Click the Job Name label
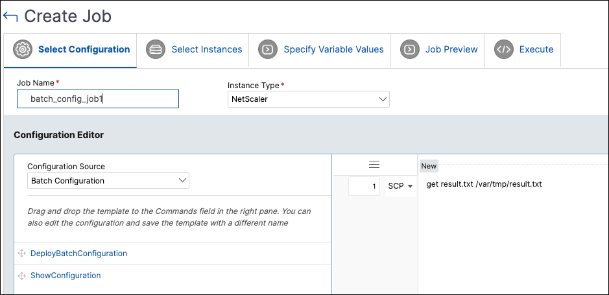This screenshot has height=295, width=609. (36, 83)
